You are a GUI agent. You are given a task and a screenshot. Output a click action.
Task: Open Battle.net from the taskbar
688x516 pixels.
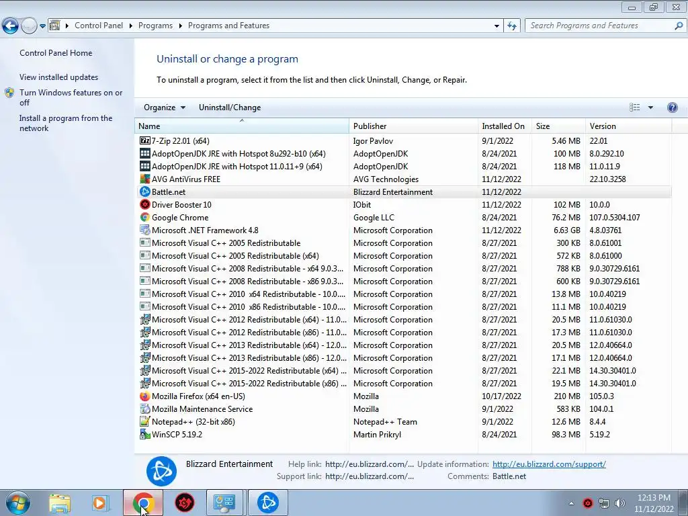(x=267, y=503)
